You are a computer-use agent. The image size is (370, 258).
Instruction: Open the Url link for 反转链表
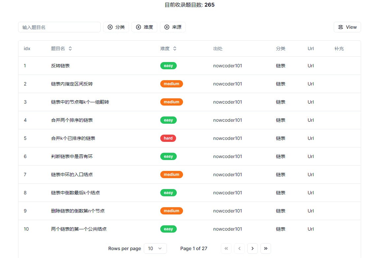pos(311,66)
